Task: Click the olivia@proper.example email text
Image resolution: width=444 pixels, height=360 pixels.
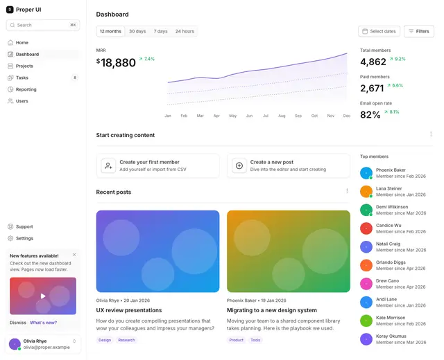Action: click(46, 348)
